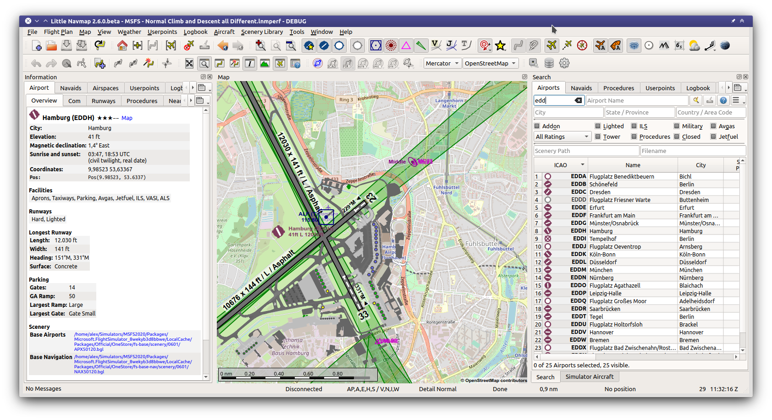772x420 pixels.
Task: Open the search options hamburger menu dropdown
Action: pos(738,100)
